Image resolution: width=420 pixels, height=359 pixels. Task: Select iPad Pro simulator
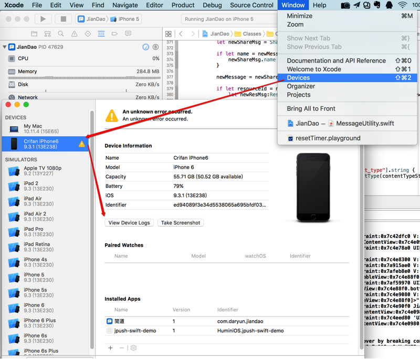(46, 232)
